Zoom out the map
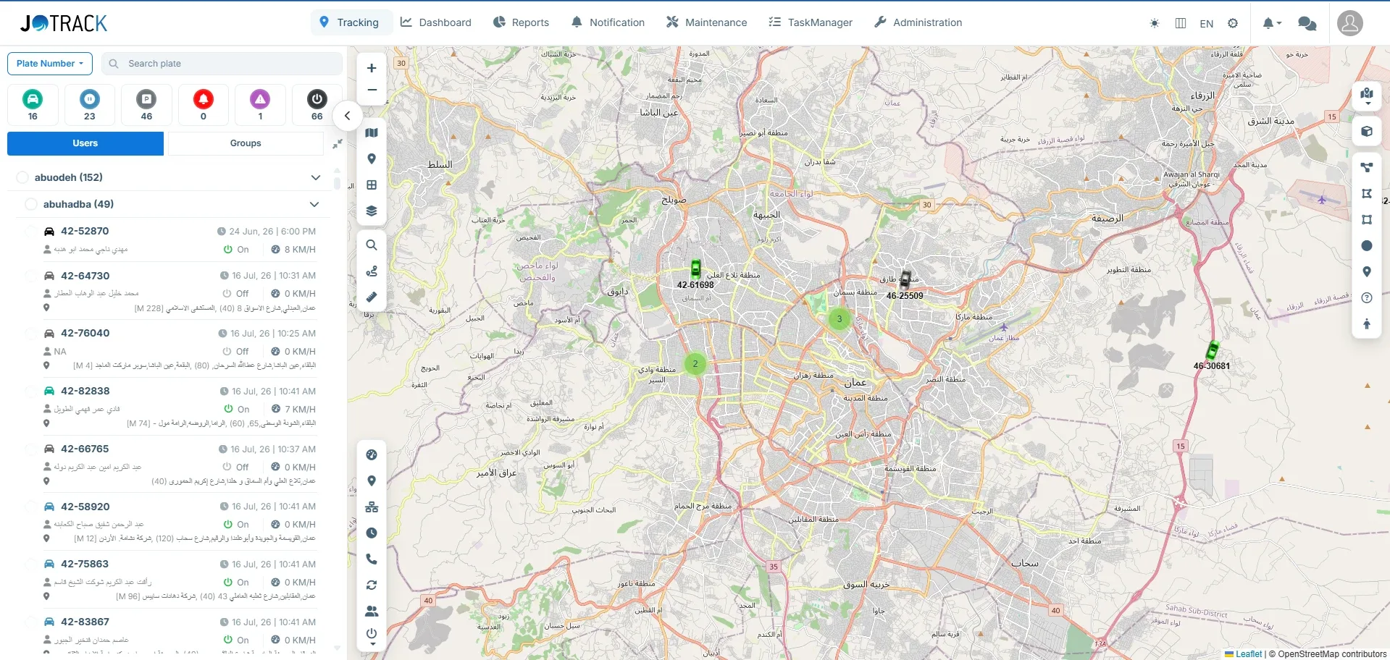 (x=372, y=90)
